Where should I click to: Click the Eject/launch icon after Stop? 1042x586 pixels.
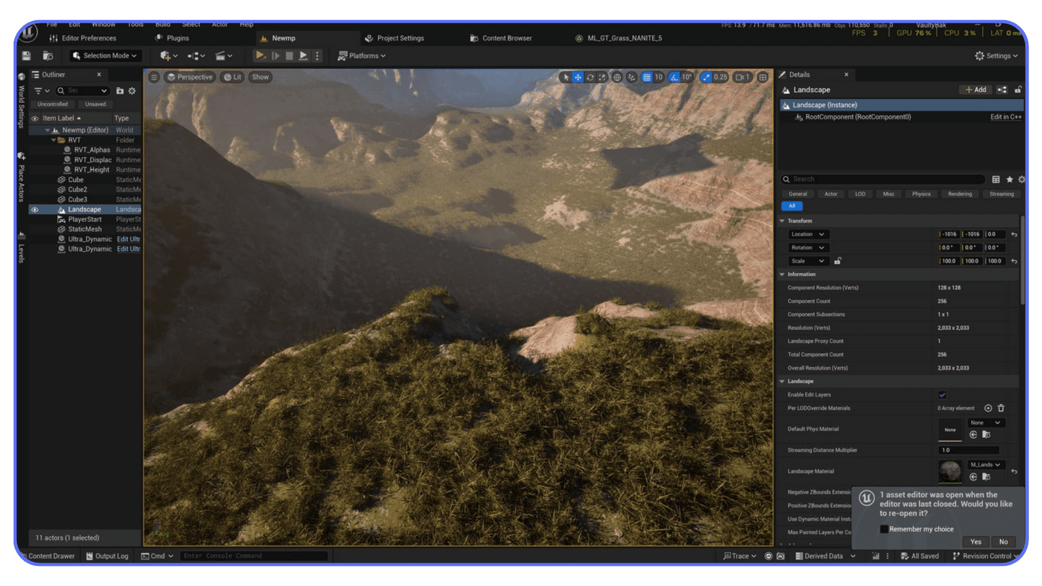(x=303, y=55)
